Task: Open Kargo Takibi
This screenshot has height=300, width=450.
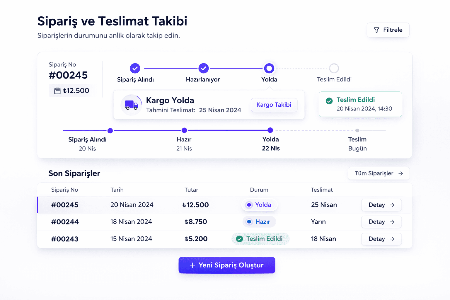Action: [274, 105]
